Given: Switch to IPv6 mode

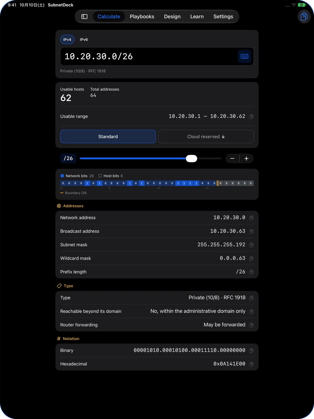Looking at the screenshot, I should (x=84, y=40).
